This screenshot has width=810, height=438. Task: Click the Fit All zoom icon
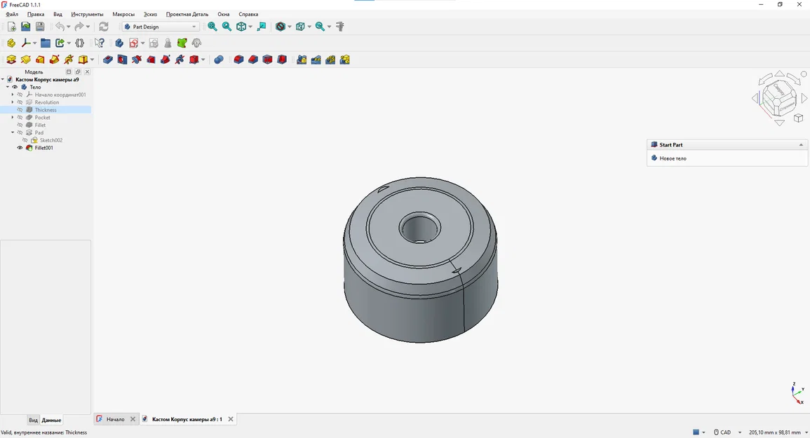point(212,27)
